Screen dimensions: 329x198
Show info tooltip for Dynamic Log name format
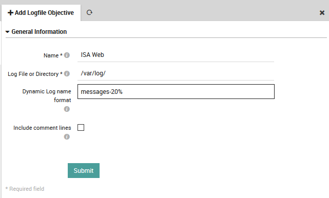point(67,109)
